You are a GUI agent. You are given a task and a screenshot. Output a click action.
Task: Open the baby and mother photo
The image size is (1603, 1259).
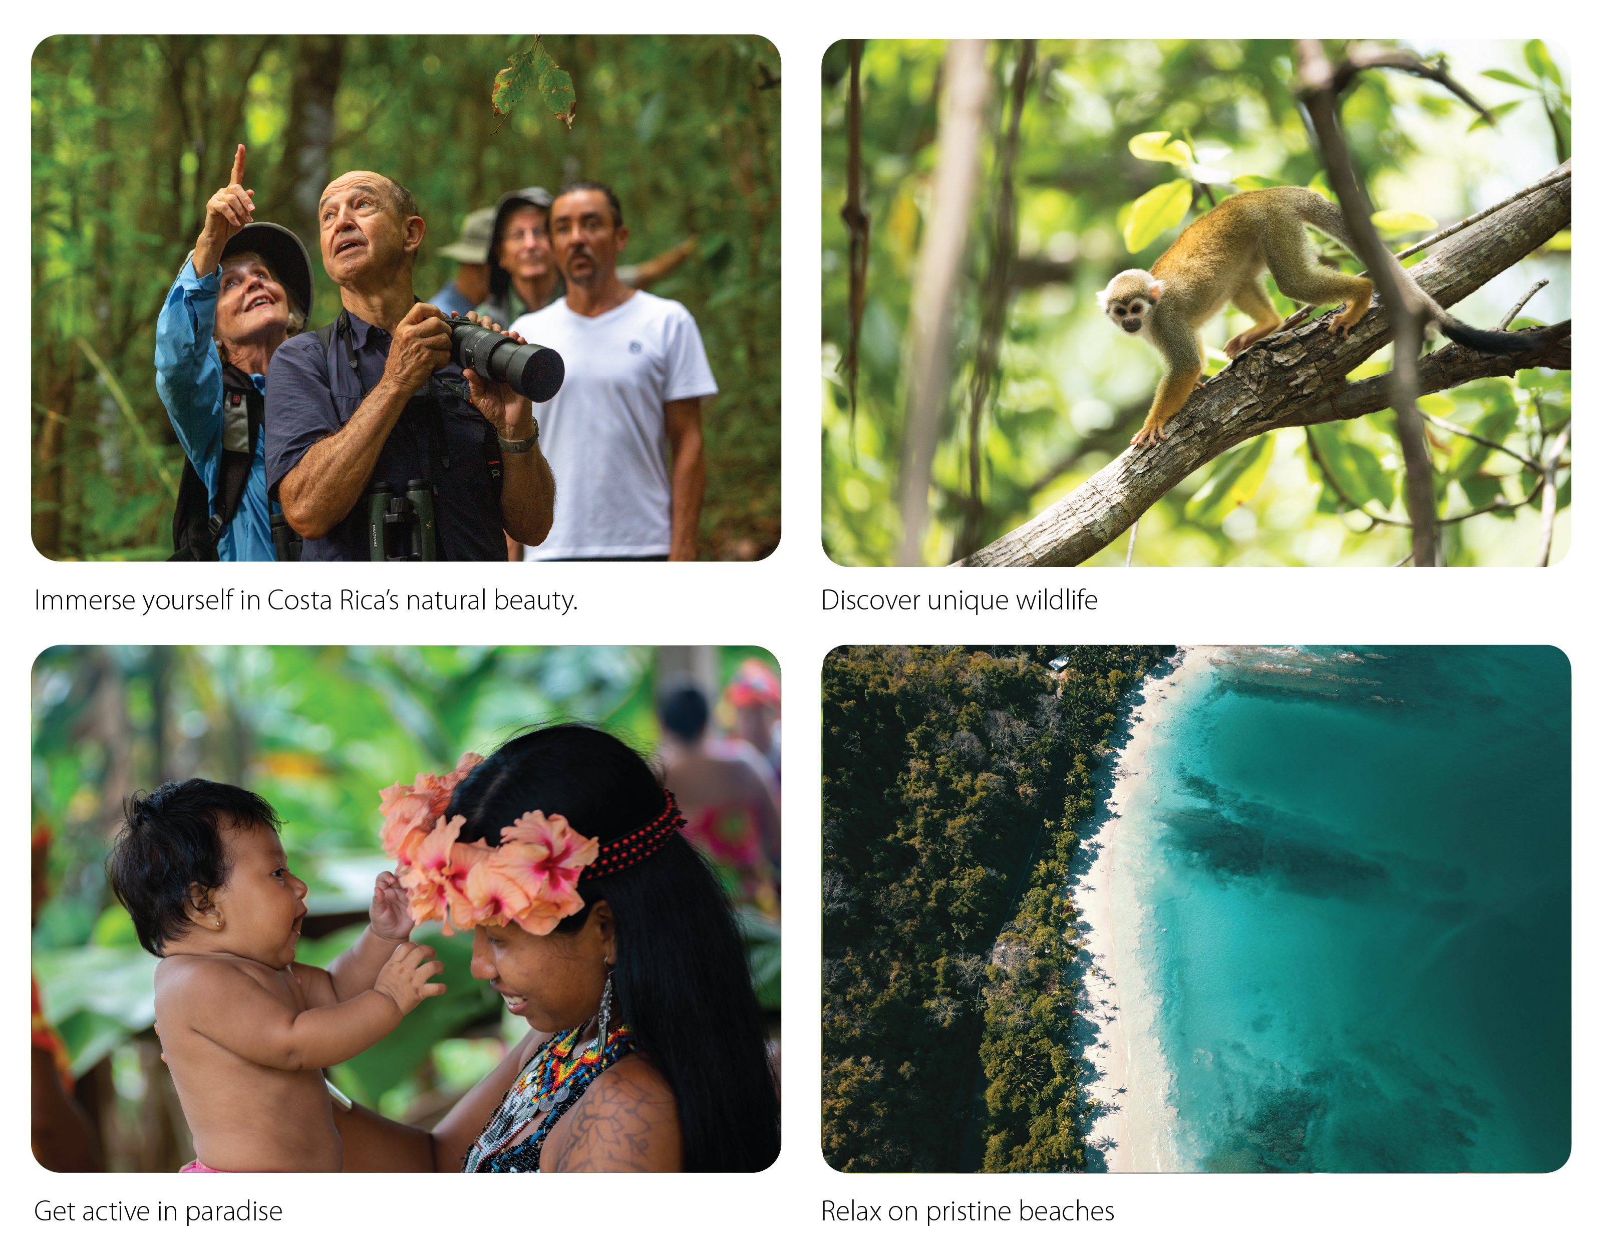[x=405, y=909]
